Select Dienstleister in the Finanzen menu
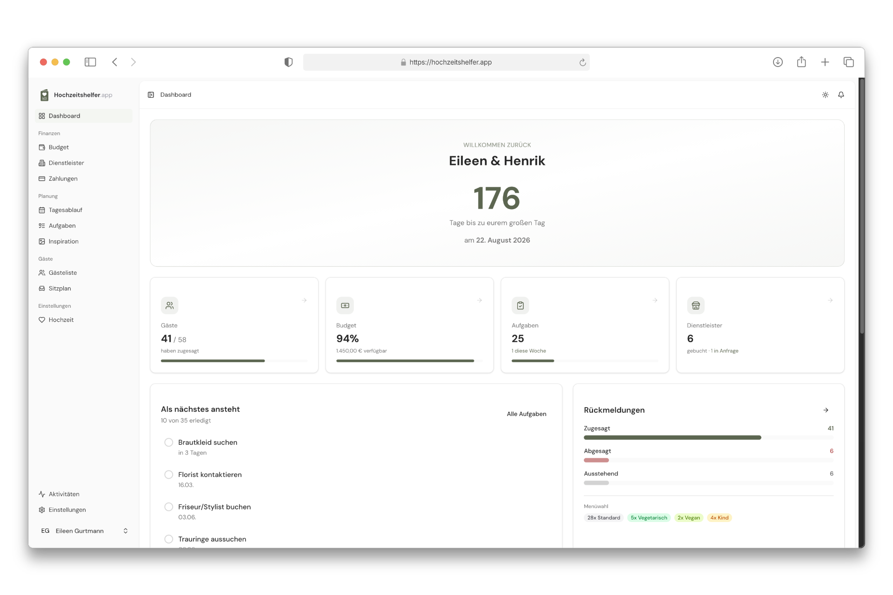The width and height of the screenshot is (893, 595). tap(66, 163)
